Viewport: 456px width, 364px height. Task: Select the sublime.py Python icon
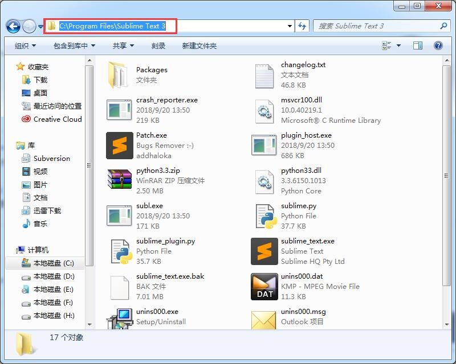coord(265,216)
